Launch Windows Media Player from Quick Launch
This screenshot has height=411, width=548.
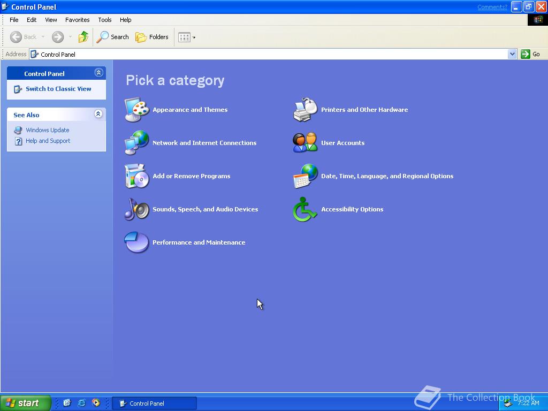pos(96,403)
